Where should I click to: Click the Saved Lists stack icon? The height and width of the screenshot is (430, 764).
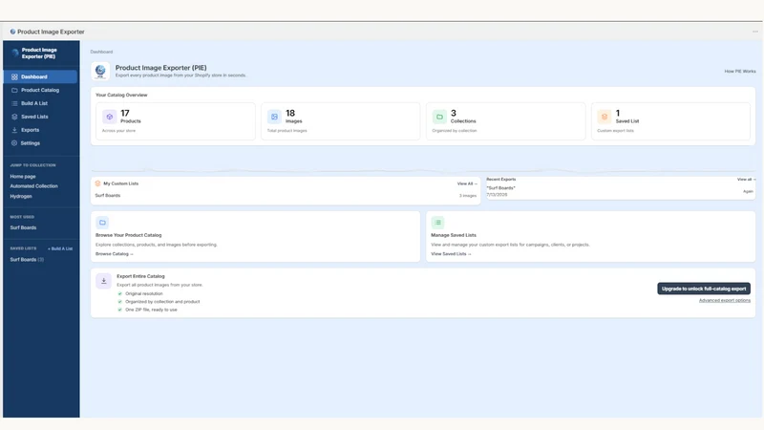(14, 117)
